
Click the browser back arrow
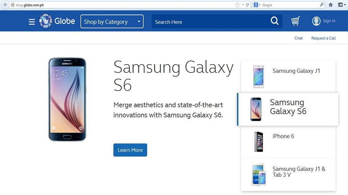[x=5, y=5]
